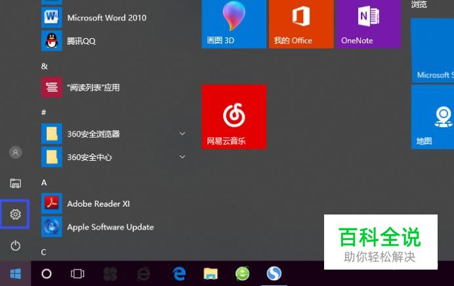The height and width of the screenshot is (286, 454).
Task: Open the green 360 browser taskbar icon
Action: 242,274
